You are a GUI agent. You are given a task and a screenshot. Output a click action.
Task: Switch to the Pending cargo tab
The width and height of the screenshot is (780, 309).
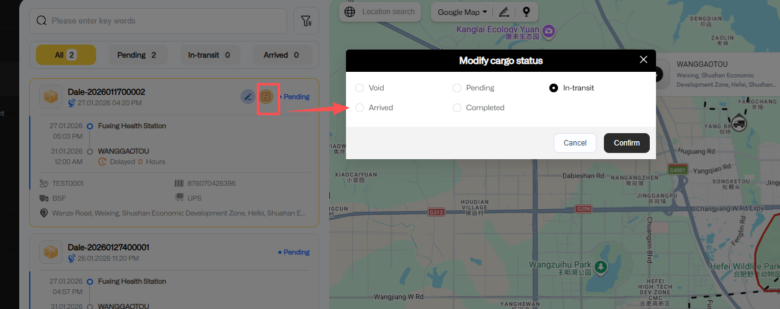(136, 55)
